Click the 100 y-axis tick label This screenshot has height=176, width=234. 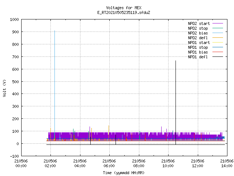coord(15,131)
